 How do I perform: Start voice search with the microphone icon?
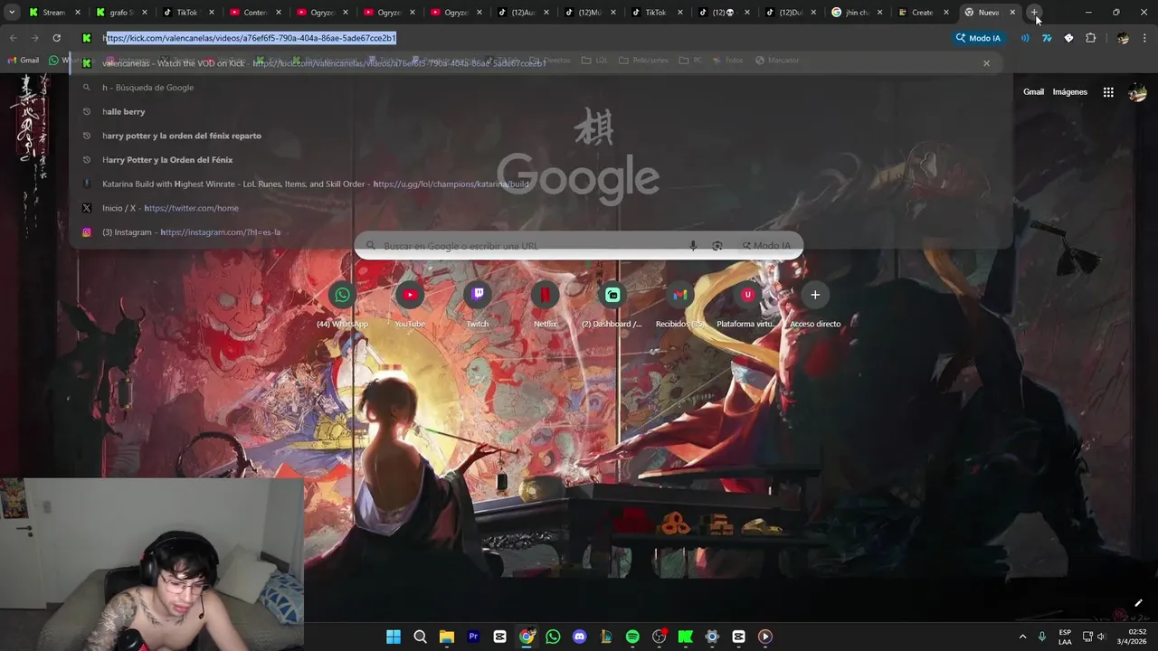(x=693, y=246)
